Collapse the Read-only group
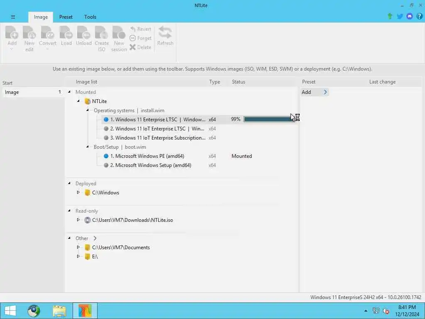The width and height of the screenshot is (425, 319). click(x=69, y=211)
